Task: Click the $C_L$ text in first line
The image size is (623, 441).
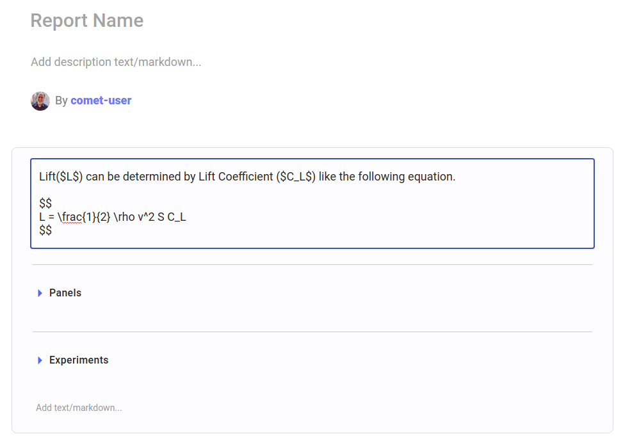Action: click(296, 177)
